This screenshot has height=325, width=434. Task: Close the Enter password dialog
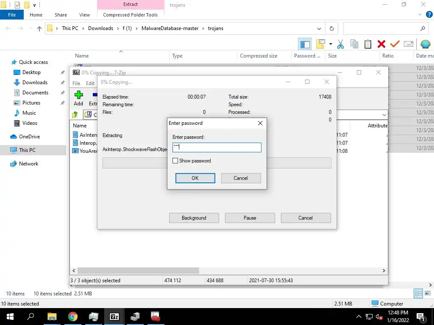(x=260, y=123)
